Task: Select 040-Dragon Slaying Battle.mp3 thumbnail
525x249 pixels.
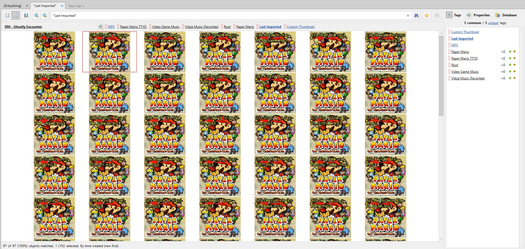Action: click(220, 93)
